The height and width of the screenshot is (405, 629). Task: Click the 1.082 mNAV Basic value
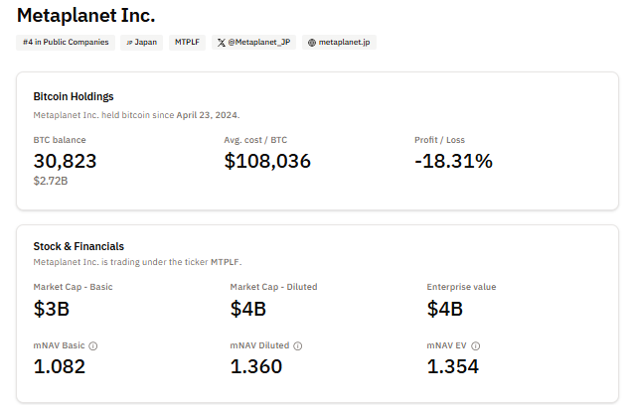59,366
